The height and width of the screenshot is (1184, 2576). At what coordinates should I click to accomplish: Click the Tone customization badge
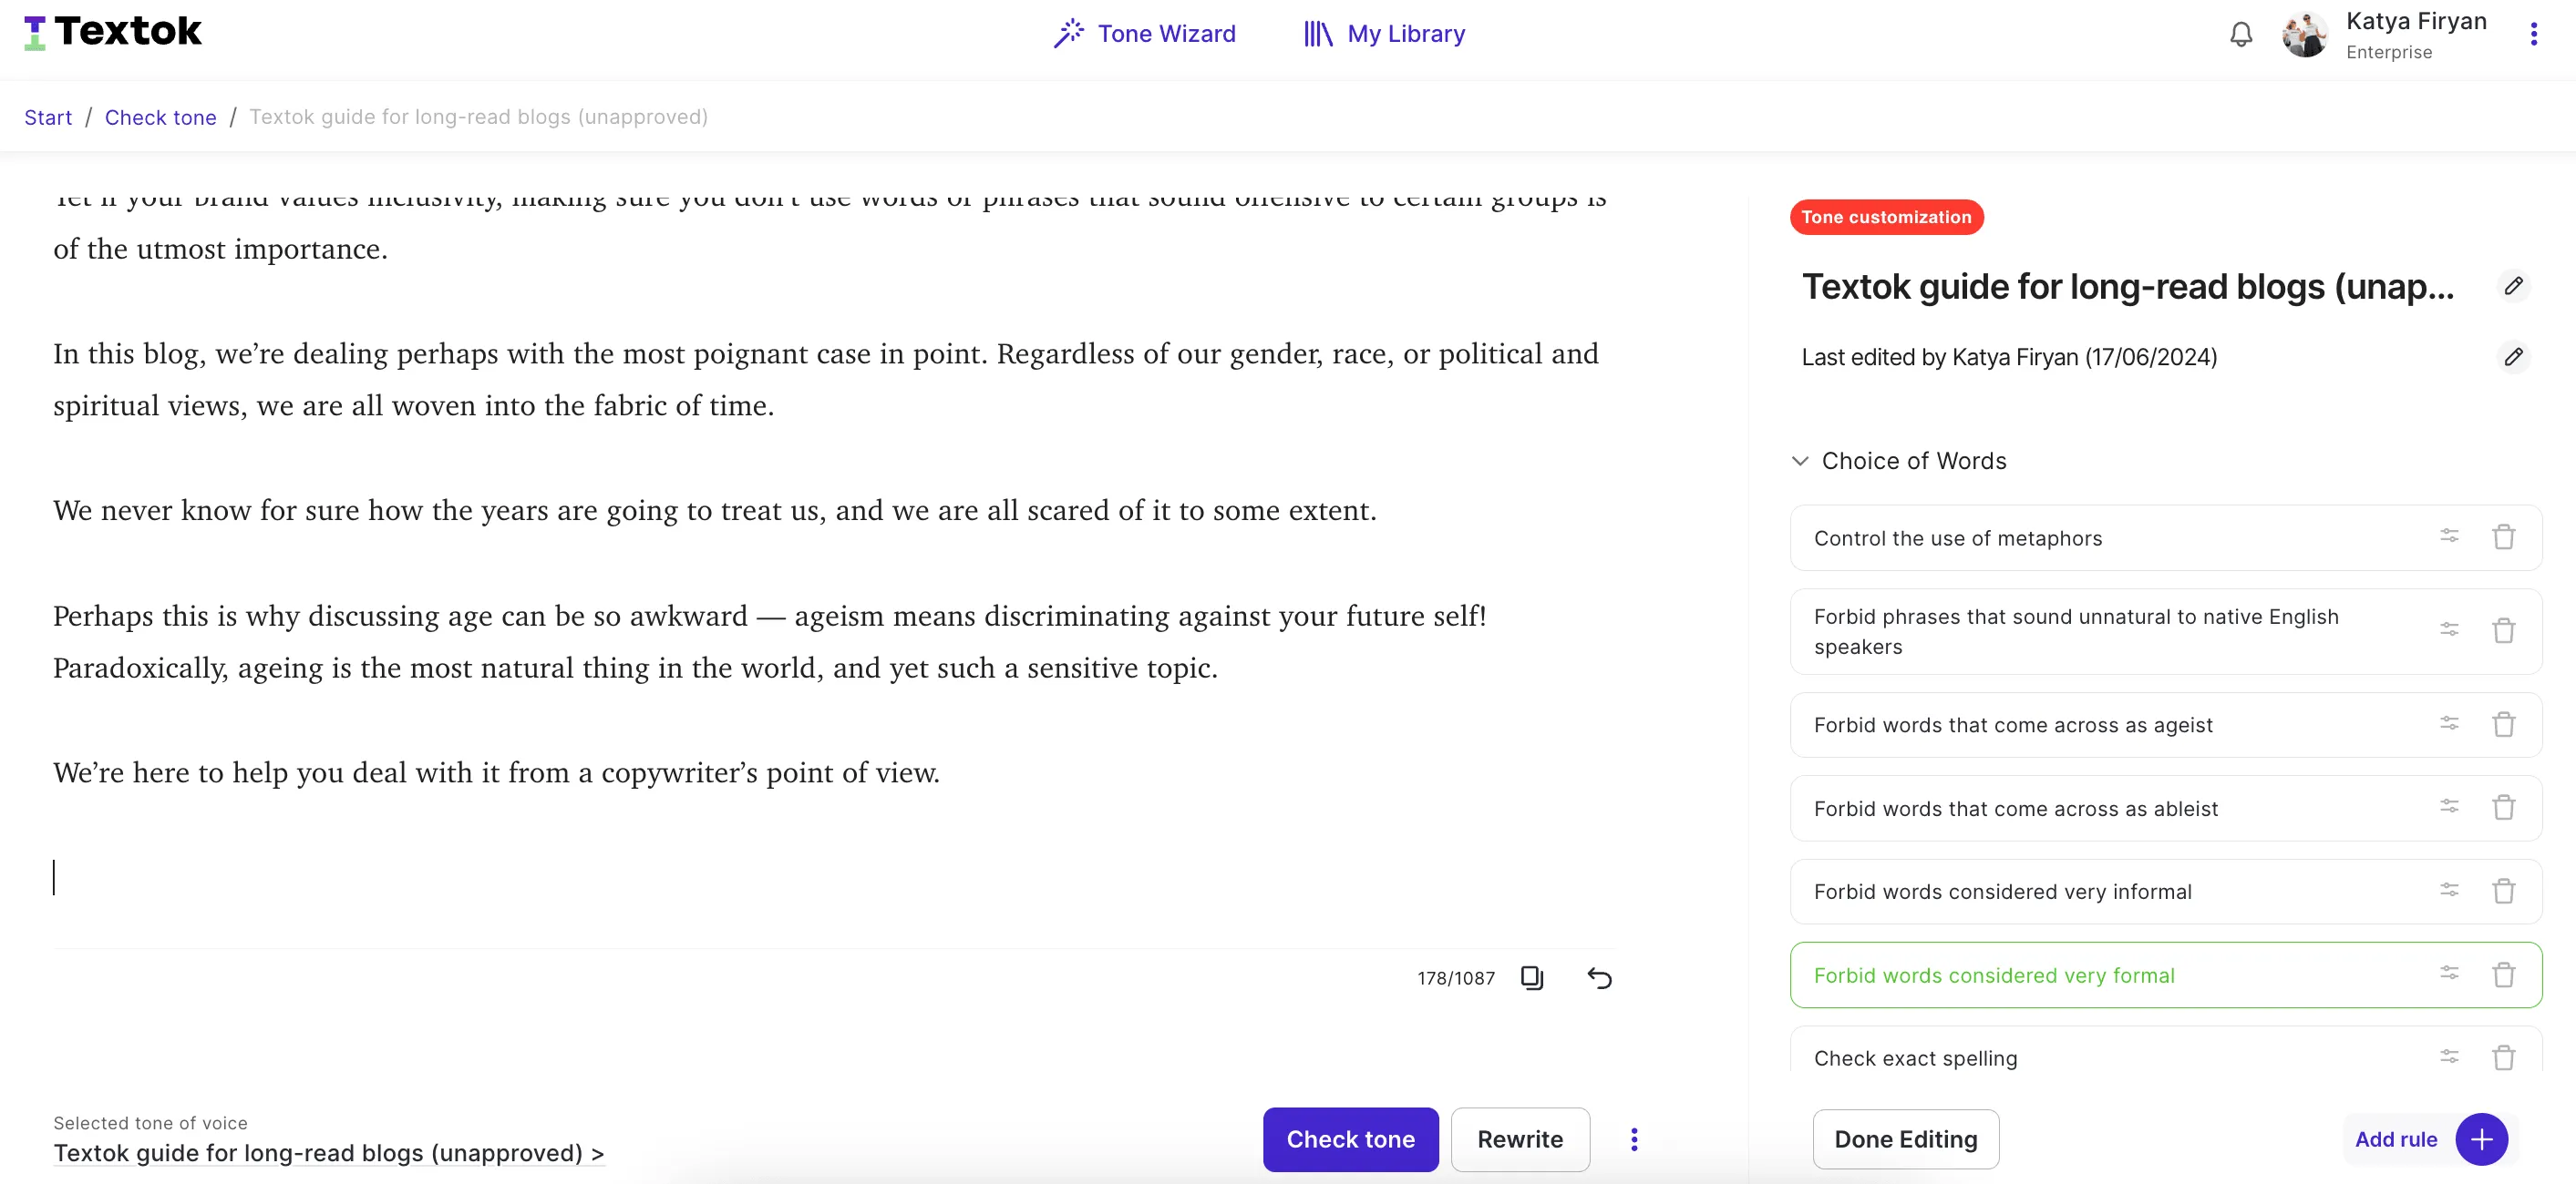(1886, 217)
